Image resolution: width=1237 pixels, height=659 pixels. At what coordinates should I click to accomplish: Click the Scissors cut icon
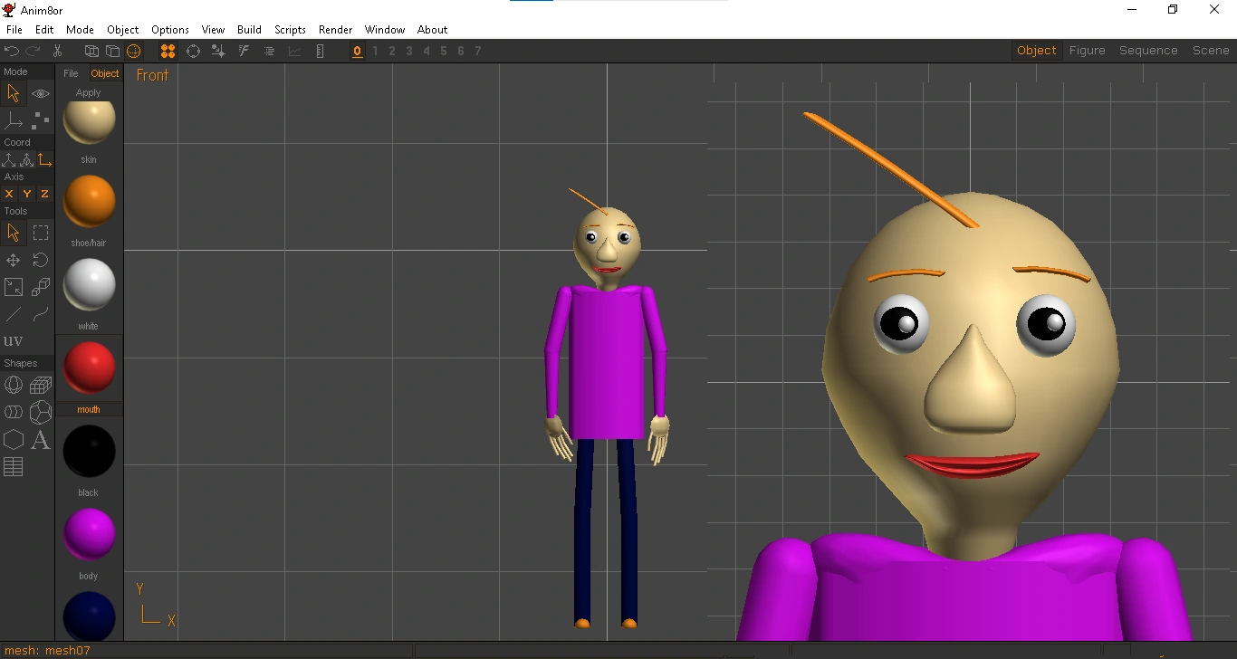coord(56,51)
